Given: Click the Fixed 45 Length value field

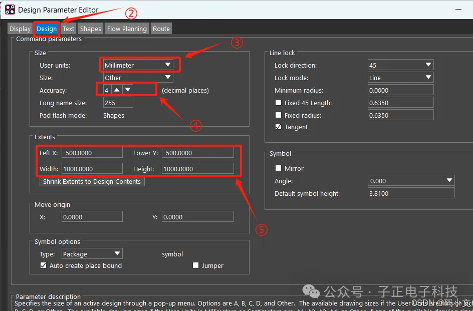Looking at the screenshot, I should (x=401, y=103).
